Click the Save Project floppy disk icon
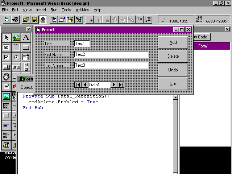 [34, 20]
